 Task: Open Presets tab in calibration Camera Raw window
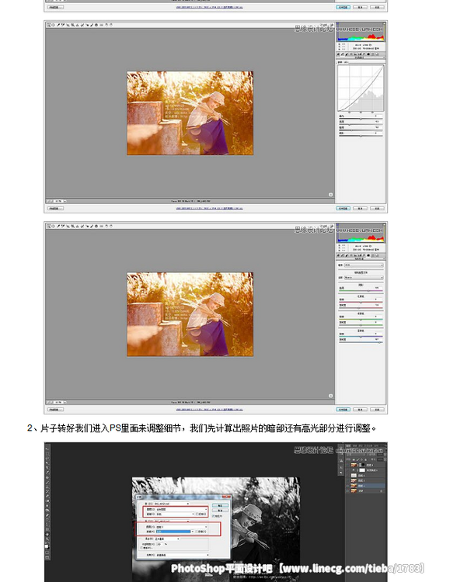click(x=372, y=255)
